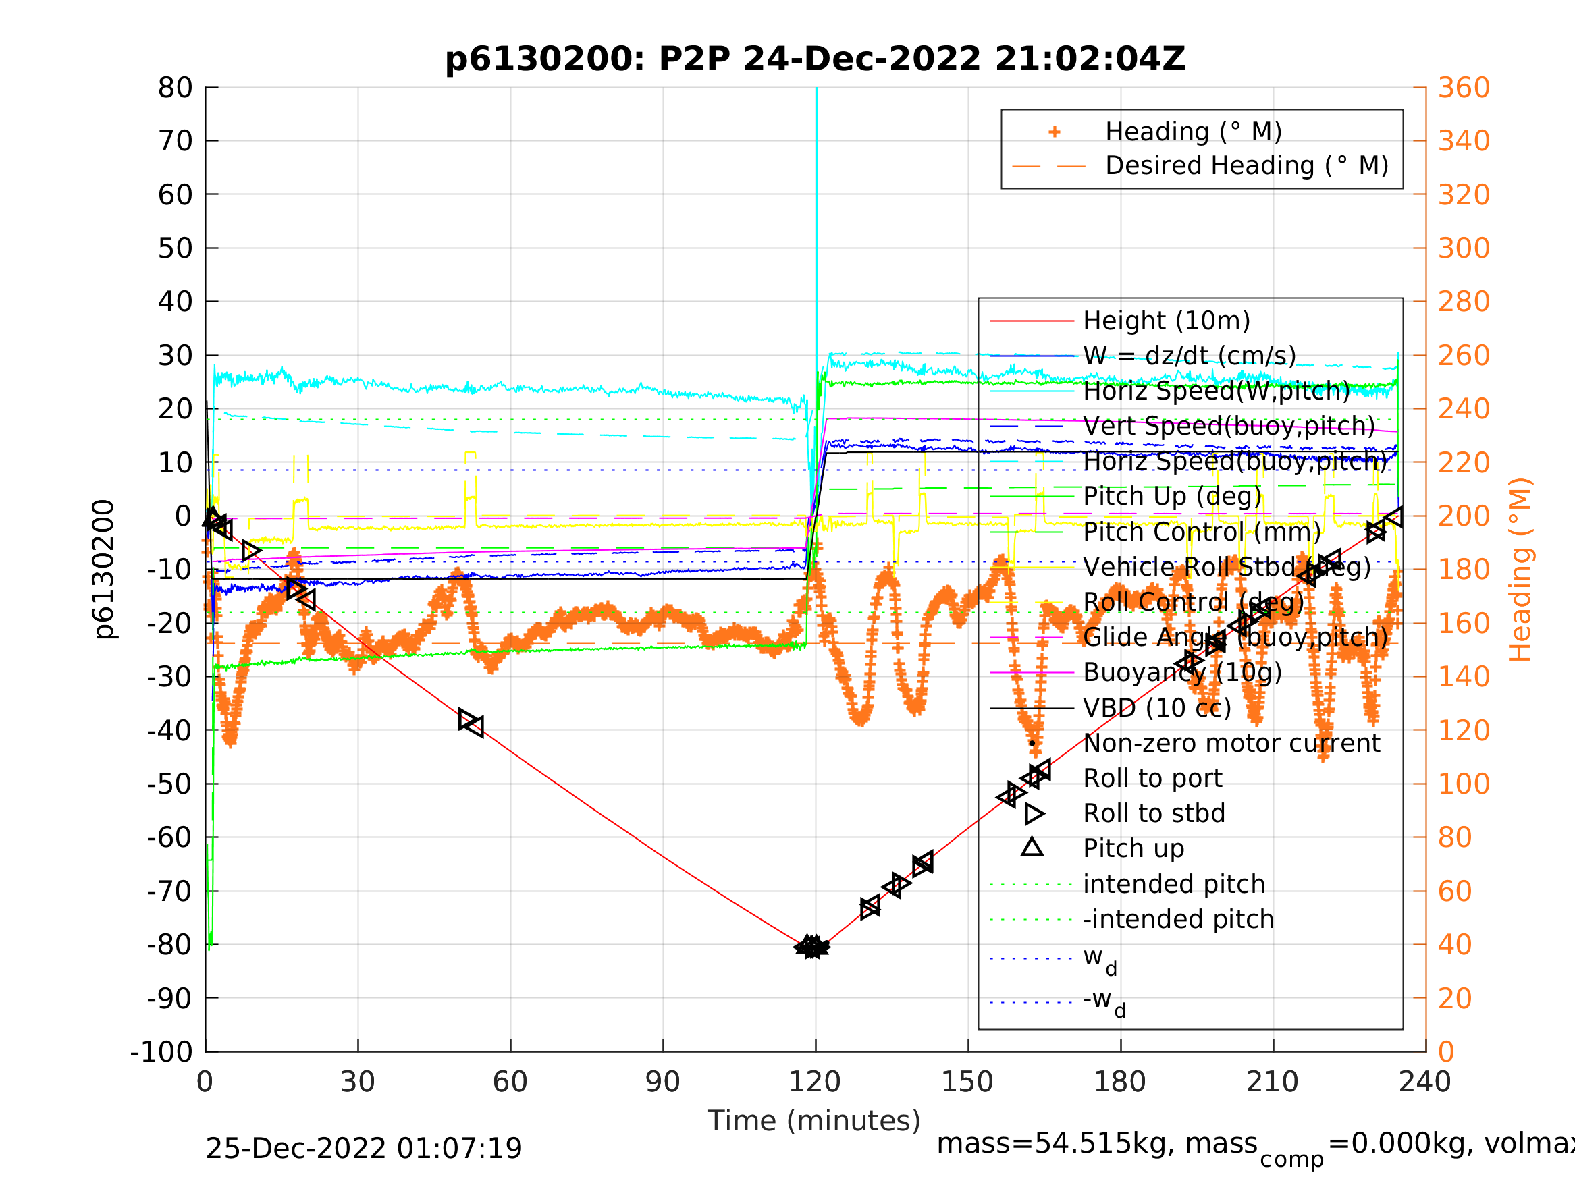The width and height of the screenshot is (1575, 1181).
Task: Click the 'Vehicle Roll Stbd (deg)' legend entry
Action: 1227,567
